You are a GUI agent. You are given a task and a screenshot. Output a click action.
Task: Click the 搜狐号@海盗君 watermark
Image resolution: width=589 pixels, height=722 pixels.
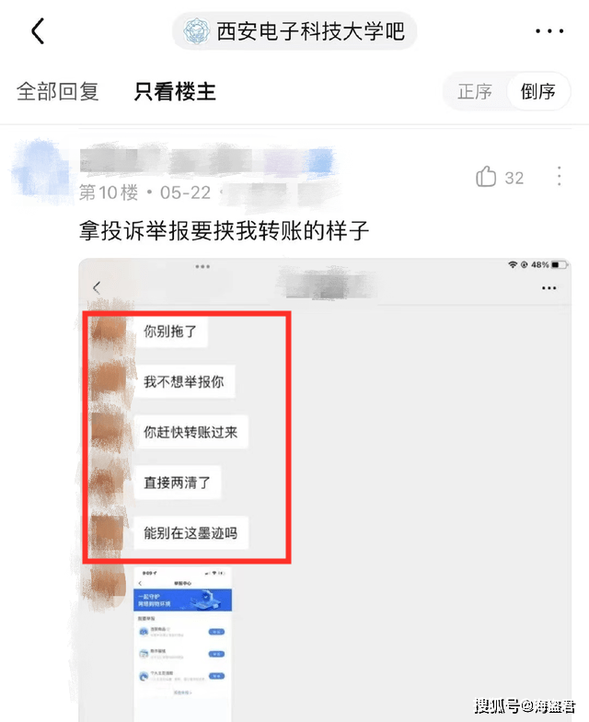tap(525, 705)
